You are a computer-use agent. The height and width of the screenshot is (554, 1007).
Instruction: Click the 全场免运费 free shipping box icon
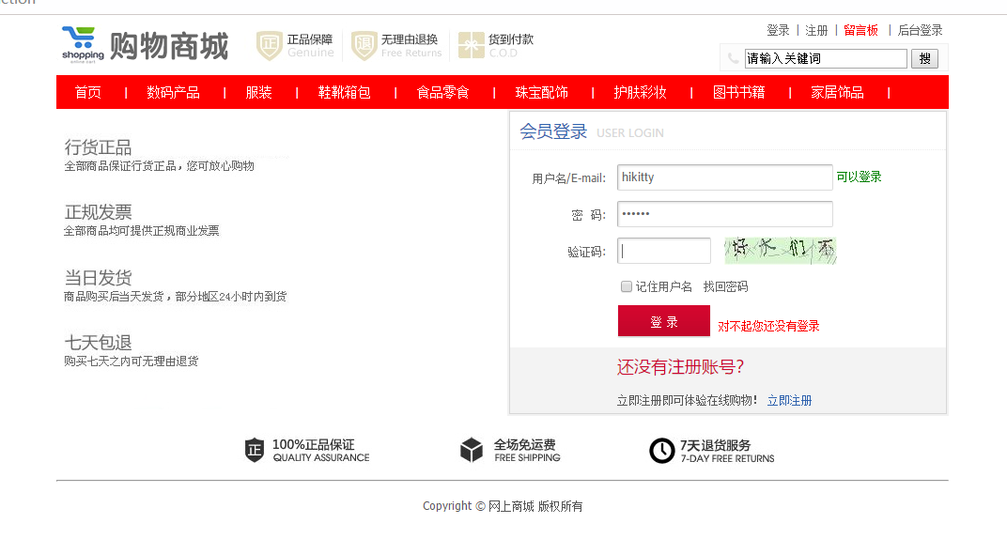(472, 451)
